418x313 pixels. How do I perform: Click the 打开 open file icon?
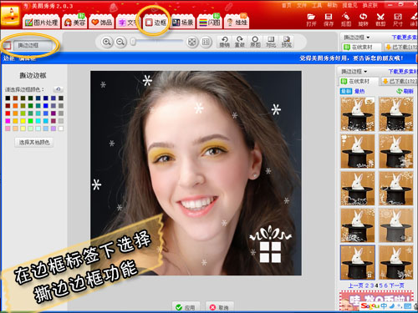pyautogui.click(x=311, y=20)
